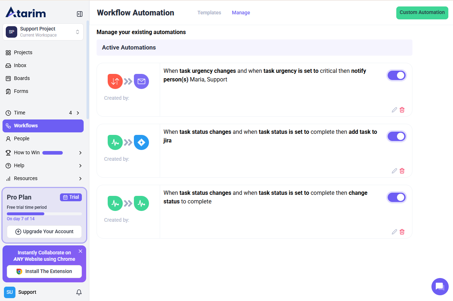The image size is (453, 301).
Task: Click Upgrade Your Account button
Action: point(44,231)
